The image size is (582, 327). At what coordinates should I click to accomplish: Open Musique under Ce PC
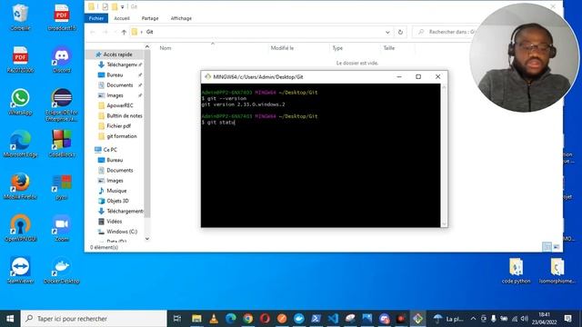pos(116,191)
